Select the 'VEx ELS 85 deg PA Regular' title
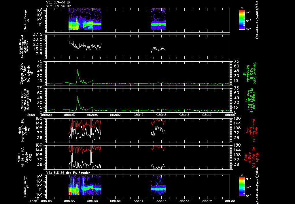The height and width of the screenshot is (204, 295). pyautogui.click(x=68, y=173)
